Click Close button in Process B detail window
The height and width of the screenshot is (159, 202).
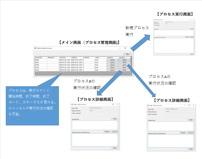pyautogui.click(x=115, y=148)
